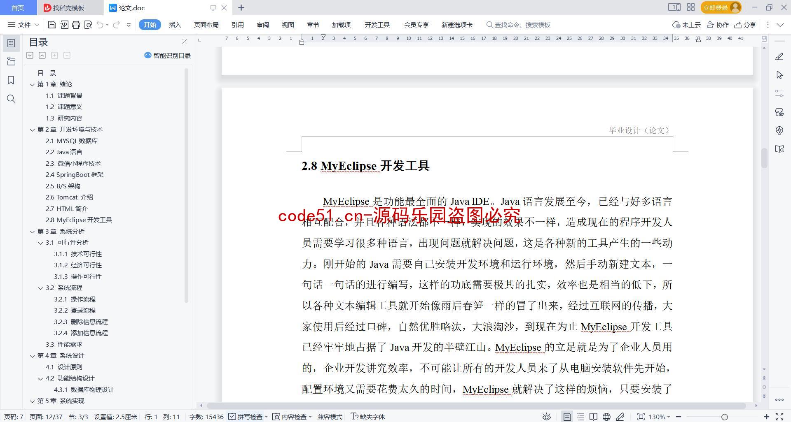Click 智能识别目录 button
The height and width of the screenshot is (422, 791).
tap(167, 56)
